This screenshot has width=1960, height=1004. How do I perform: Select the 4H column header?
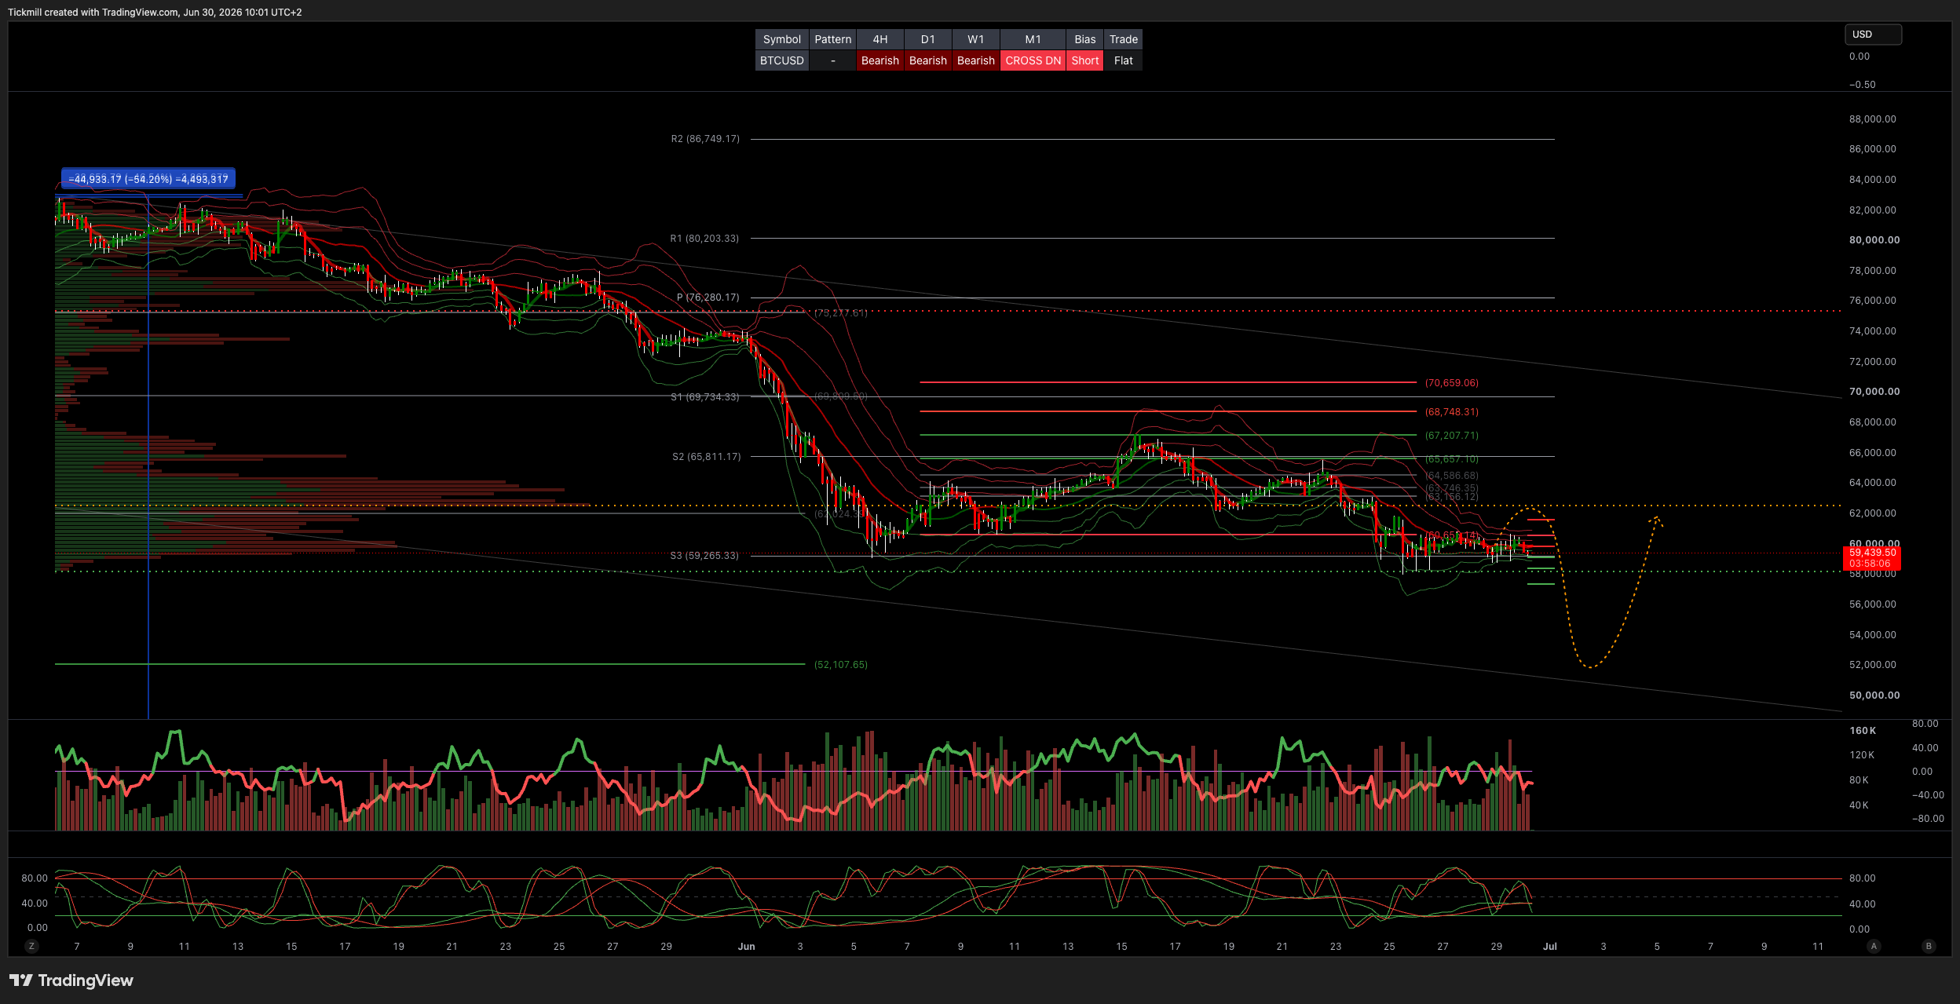click(x=879, y=39)
